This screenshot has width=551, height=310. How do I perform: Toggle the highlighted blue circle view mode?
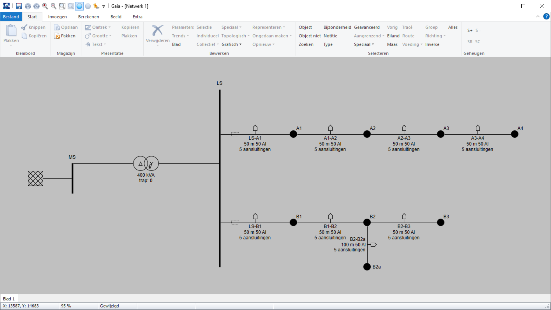point(79,6)
